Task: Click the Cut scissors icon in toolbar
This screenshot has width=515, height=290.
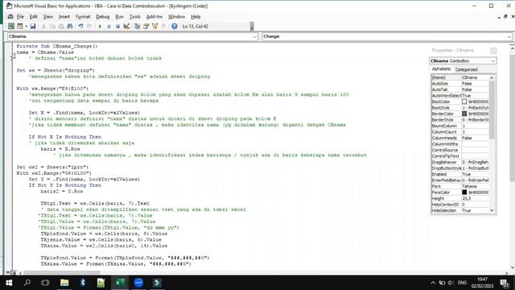Action: 43,26
